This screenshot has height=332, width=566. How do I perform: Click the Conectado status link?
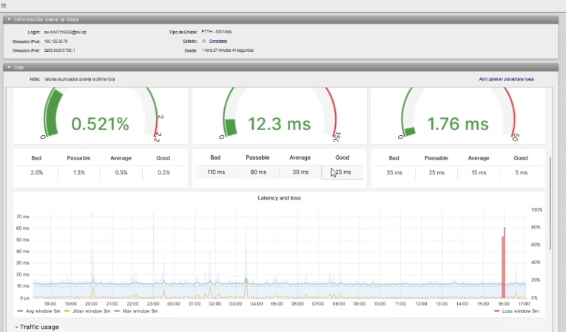[x=218, y=41]
